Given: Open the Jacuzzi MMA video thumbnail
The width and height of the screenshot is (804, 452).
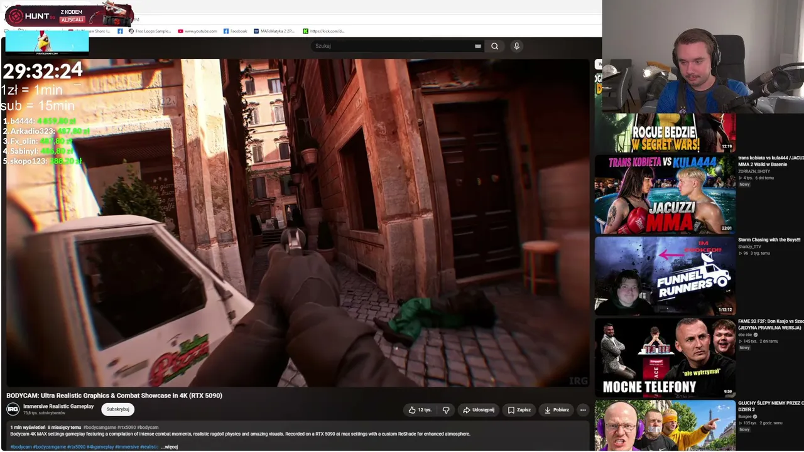Looking at the screenshot, I should click(665, 194).
